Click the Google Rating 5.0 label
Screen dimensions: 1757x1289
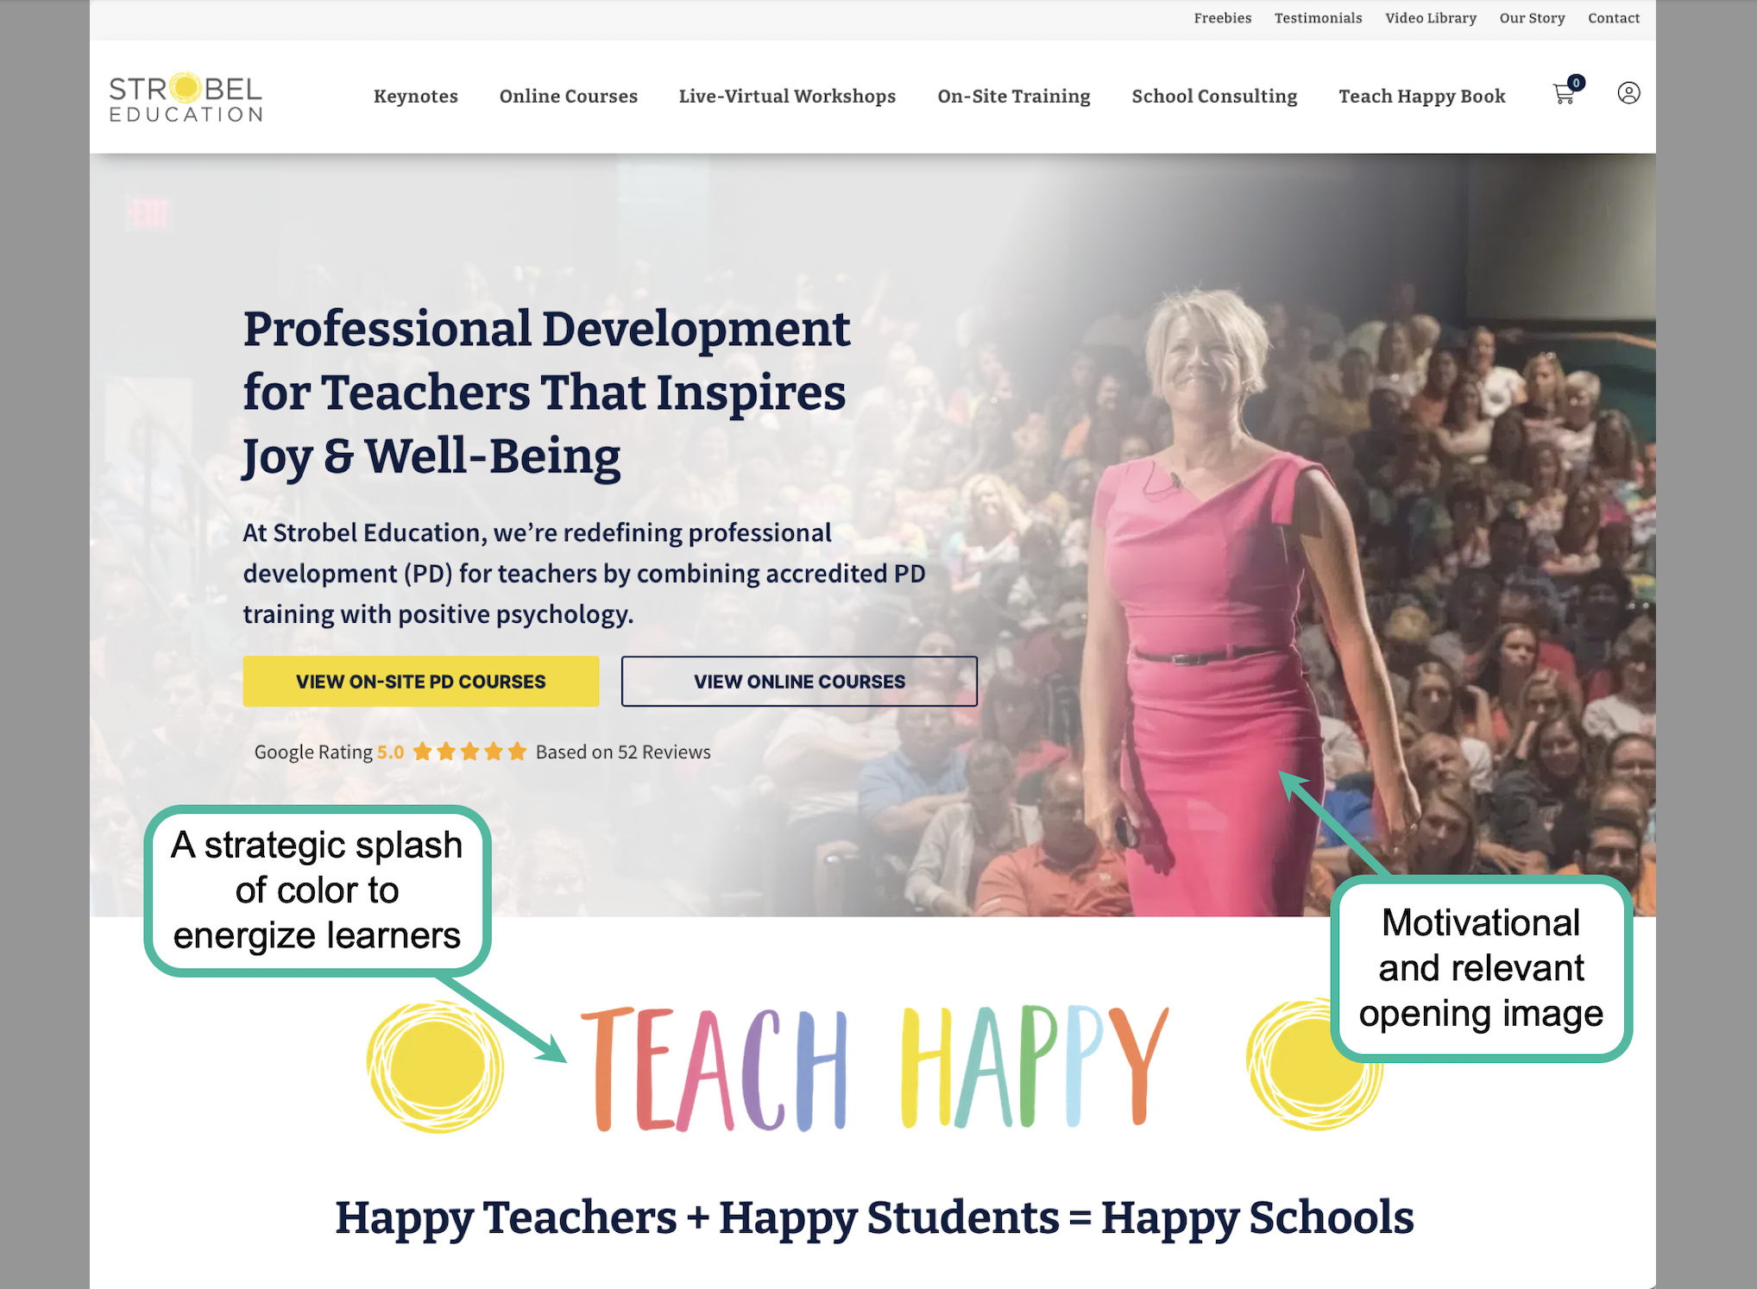[329, 751]
